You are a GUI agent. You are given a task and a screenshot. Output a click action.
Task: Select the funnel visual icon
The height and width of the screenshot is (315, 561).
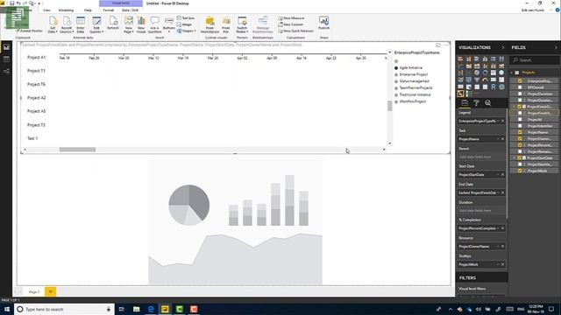pos(477,80)
